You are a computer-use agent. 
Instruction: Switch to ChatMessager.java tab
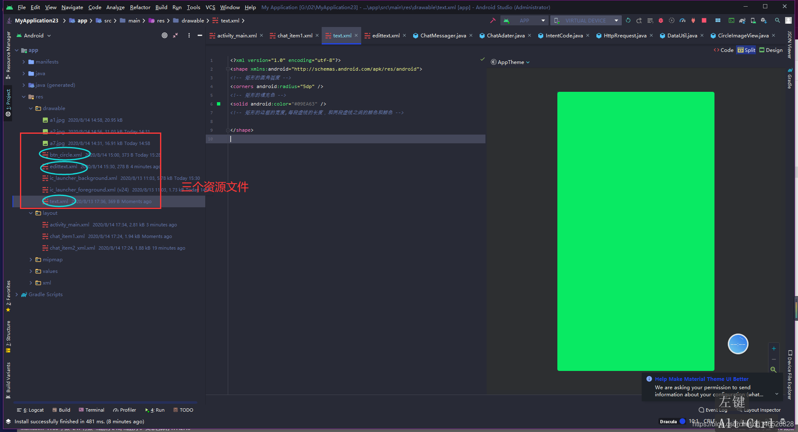click(x=443, y=35)
